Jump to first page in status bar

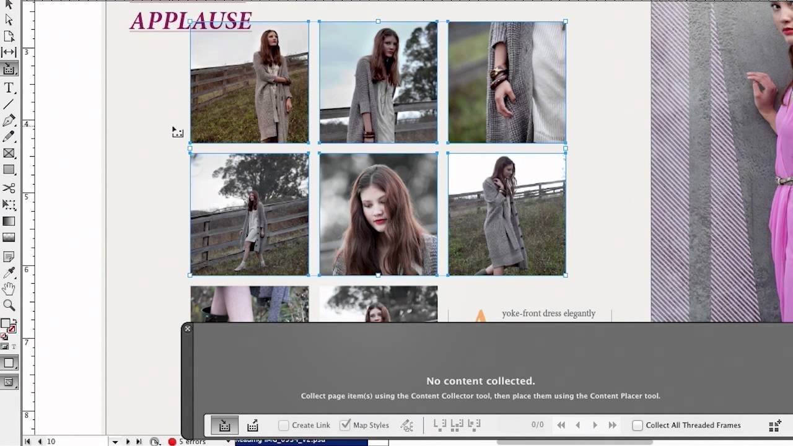click(28, 441)
